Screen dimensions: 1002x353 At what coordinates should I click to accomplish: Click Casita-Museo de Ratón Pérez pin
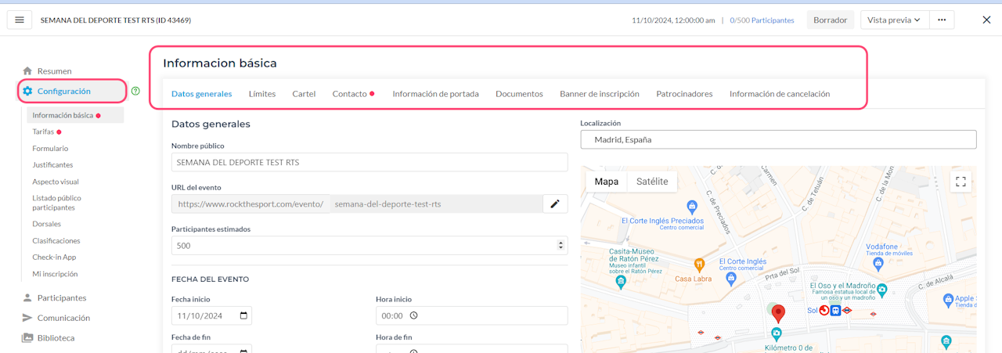(621, 281)
